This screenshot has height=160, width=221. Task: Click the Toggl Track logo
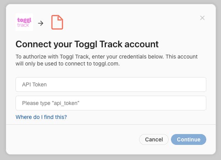24,22
